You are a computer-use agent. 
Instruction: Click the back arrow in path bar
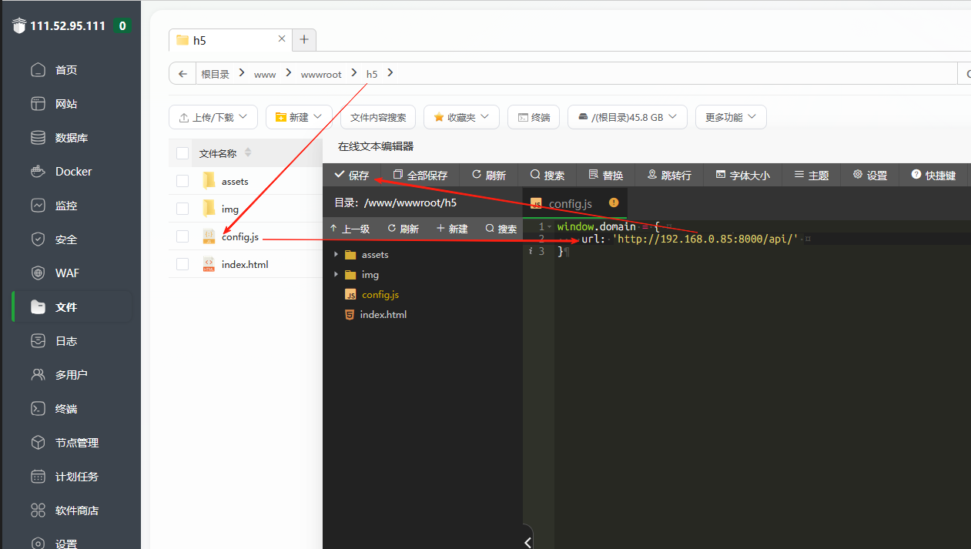click(182, 74)
